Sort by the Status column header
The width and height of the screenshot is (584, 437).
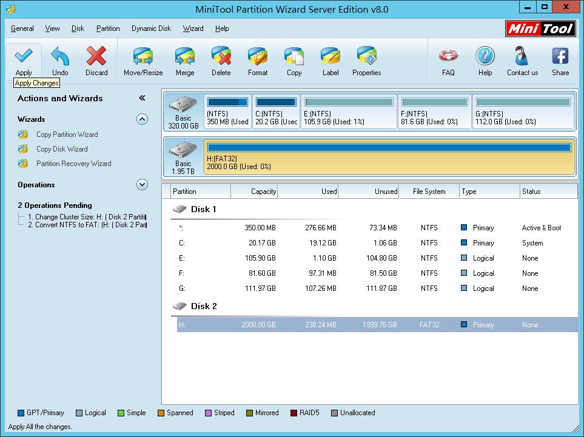(x=549, y=192)
